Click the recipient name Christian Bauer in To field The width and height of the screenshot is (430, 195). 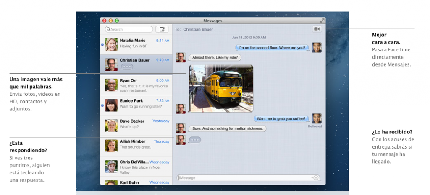coord(198,29)
